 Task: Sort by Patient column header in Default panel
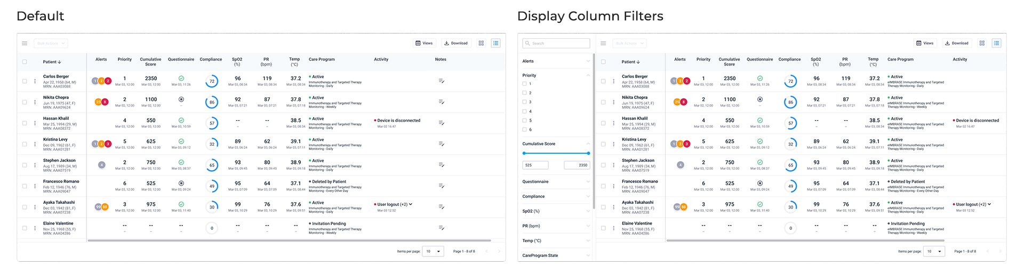point(52,62)
